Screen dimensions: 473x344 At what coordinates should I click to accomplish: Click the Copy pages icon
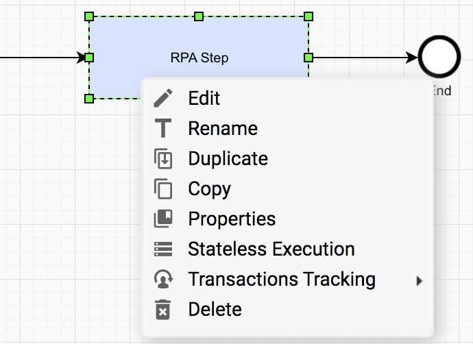[163, 188]
